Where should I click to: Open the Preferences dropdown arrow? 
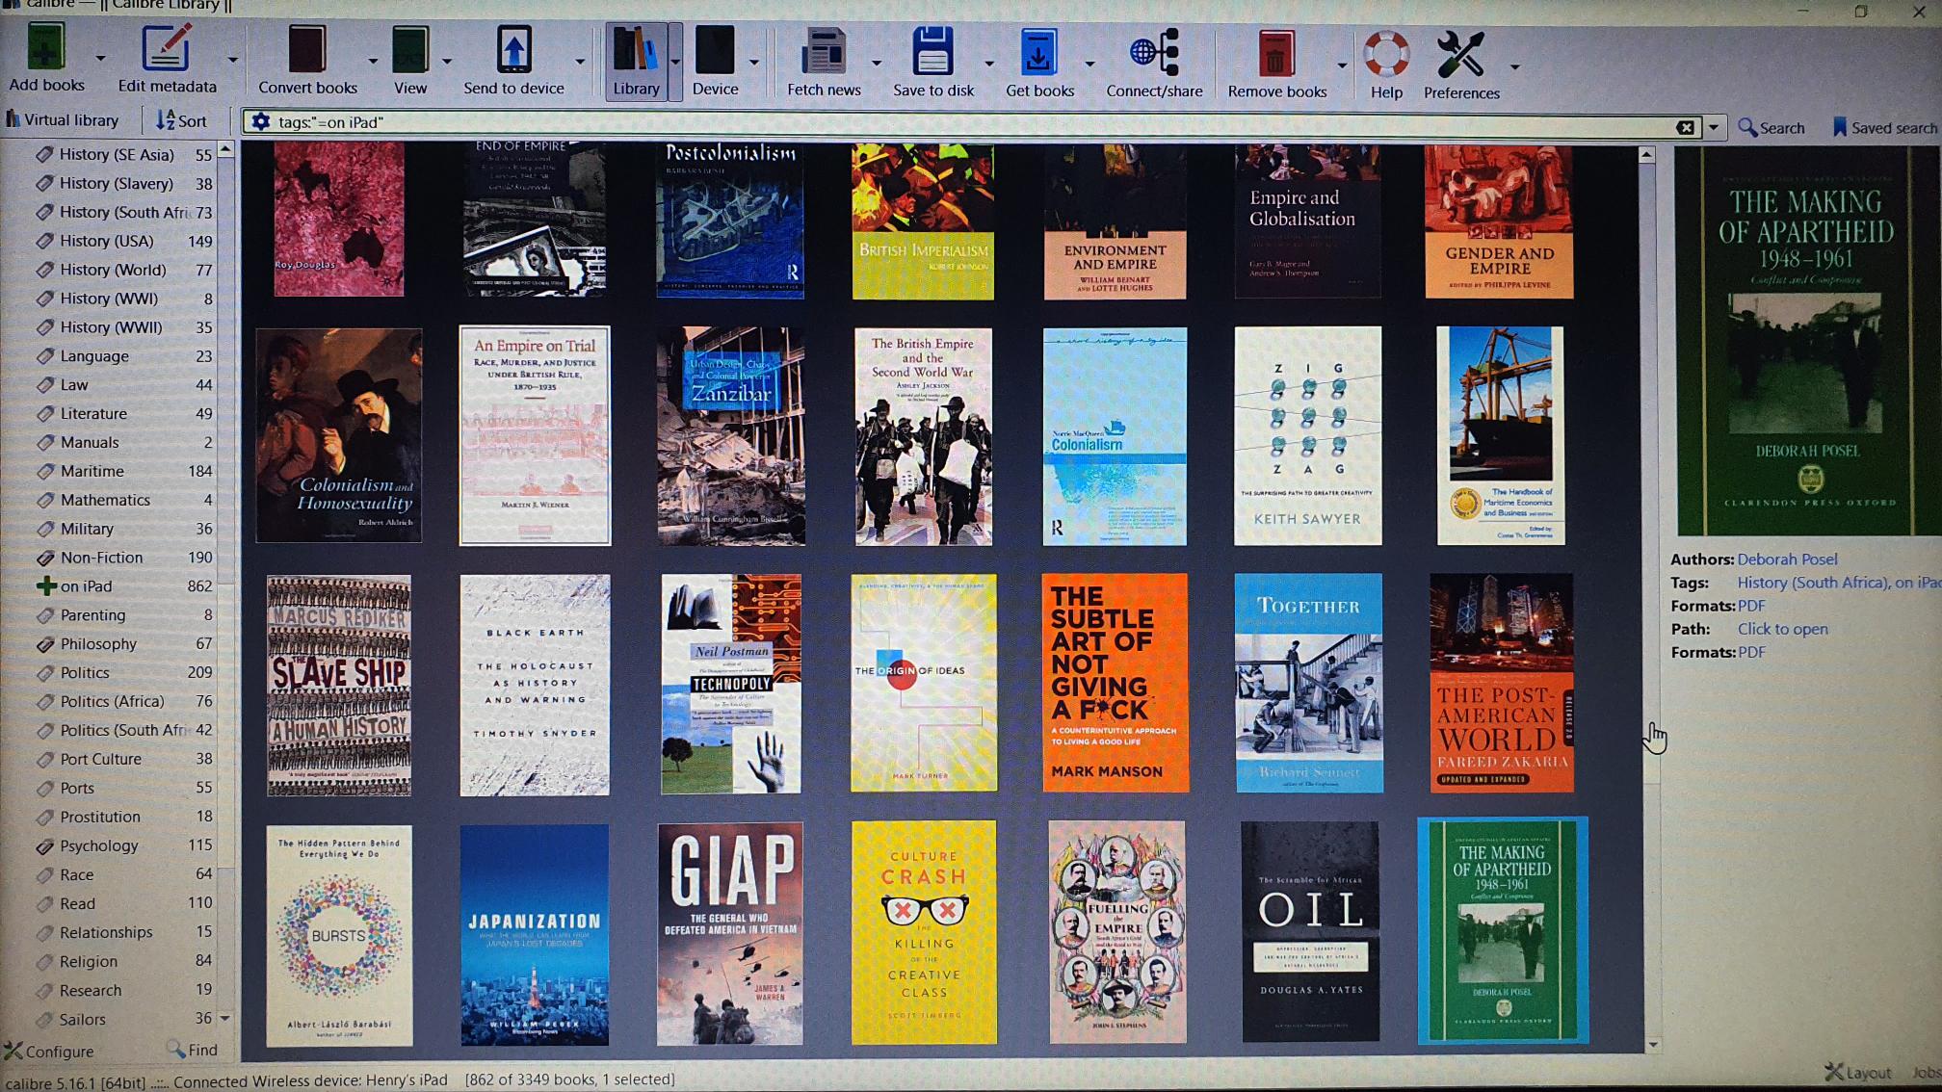pyautogui.click(x=1515, y=66)
